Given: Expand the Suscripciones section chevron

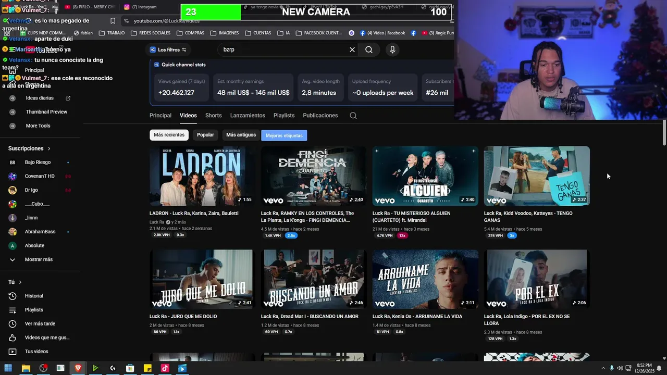Looking at the screenshot, I should click(49, 148).
